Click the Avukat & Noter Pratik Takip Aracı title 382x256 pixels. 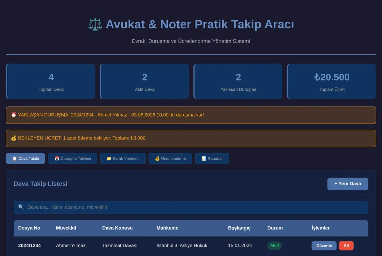click(200, 24)
